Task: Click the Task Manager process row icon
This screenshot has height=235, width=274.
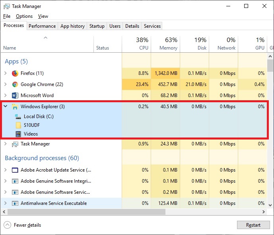Action: [15, 144]
